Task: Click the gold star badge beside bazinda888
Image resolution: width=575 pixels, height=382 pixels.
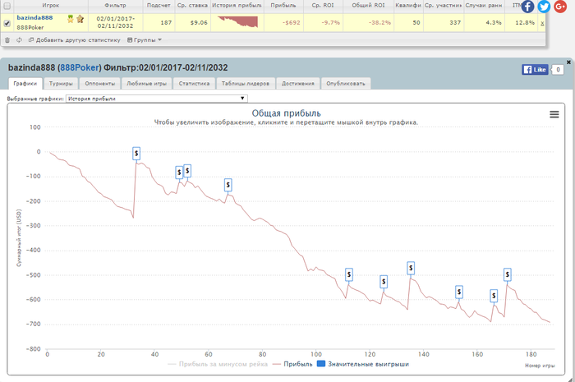Action: (80, 19)
